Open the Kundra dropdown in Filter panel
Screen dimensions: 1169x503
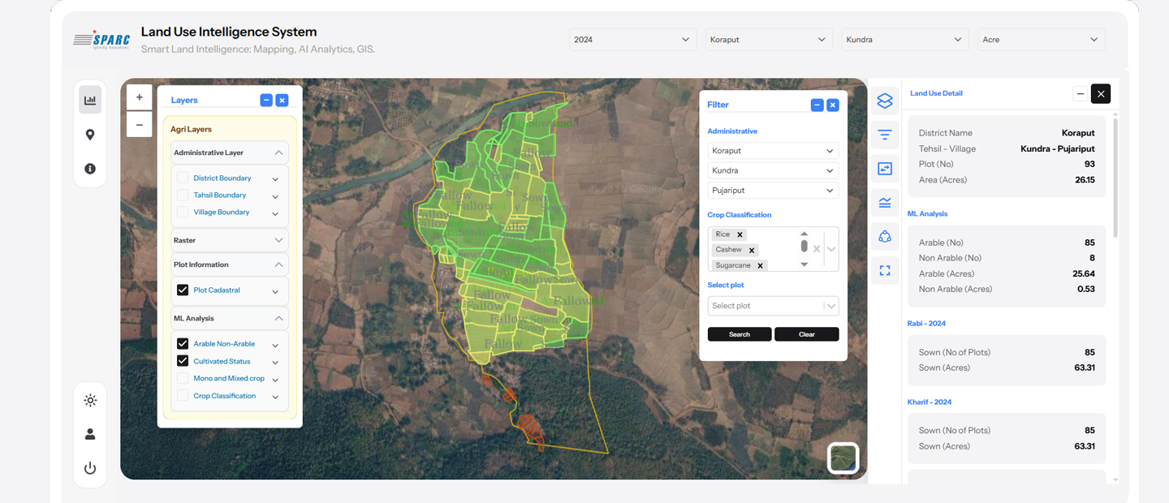point(773,170)
